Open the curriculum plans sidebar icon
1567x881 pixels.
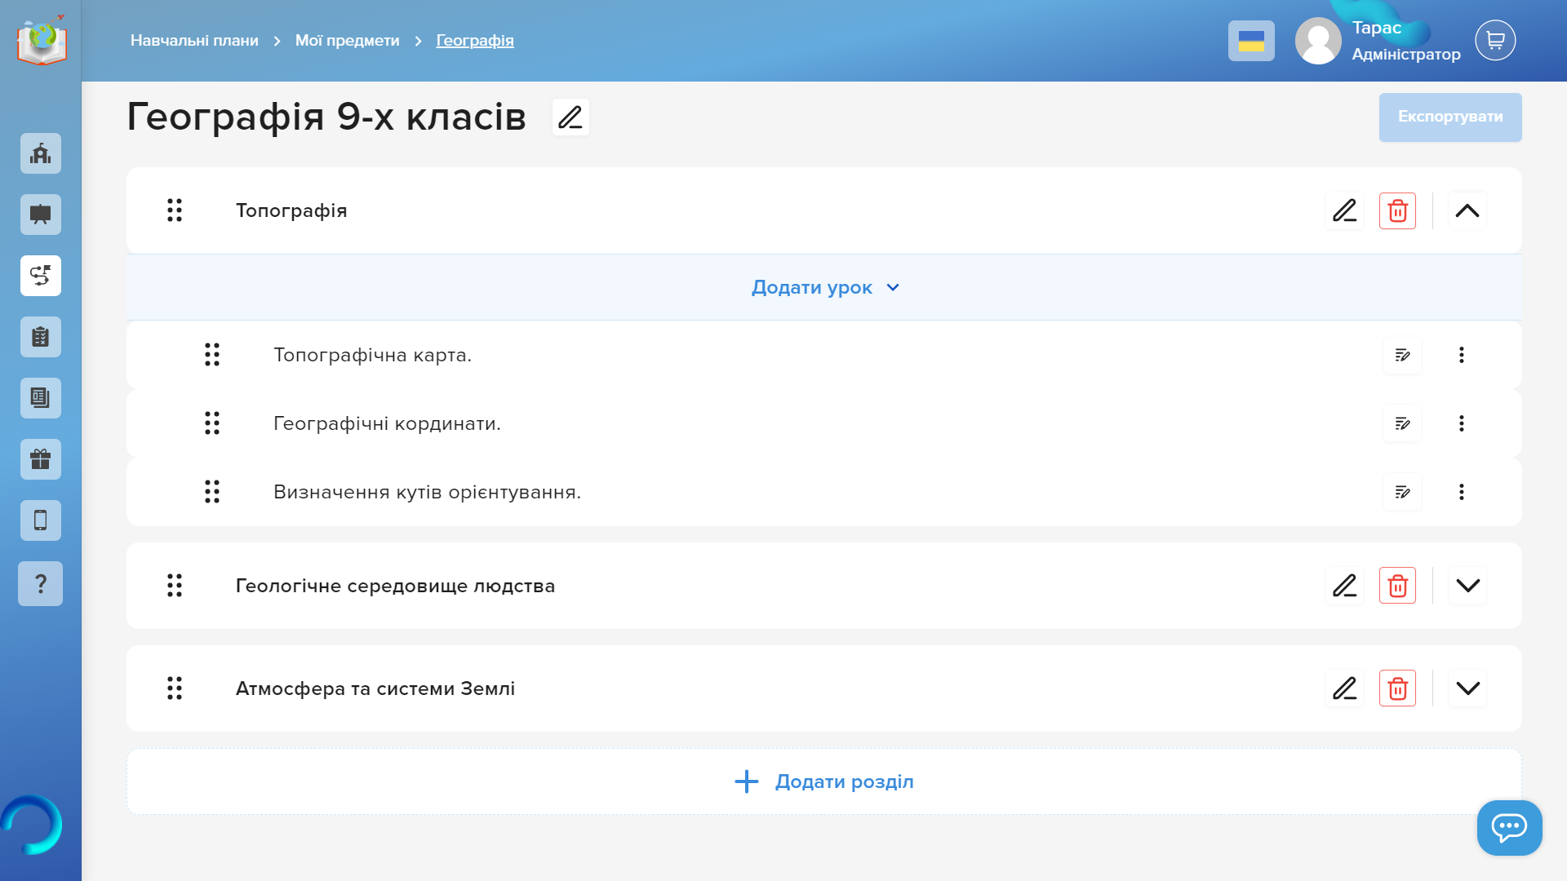(x=41, y=276)
